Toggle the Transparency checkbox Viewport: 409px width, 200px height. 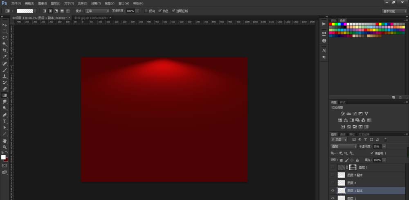[173, 11]
